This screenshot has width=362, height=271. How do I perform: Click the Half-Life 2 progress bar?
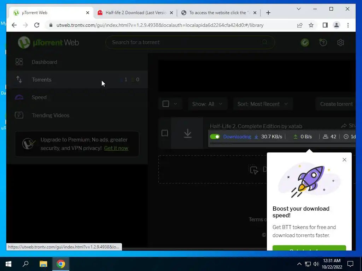(282, 144)
